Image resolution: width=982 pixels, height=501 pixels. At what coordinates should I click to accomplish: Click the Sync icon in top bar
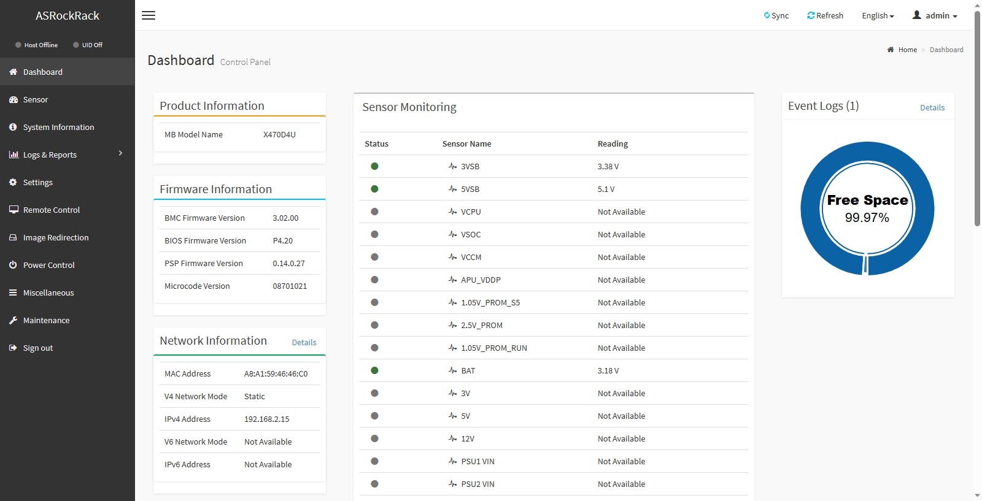click(x=767, y=15)
